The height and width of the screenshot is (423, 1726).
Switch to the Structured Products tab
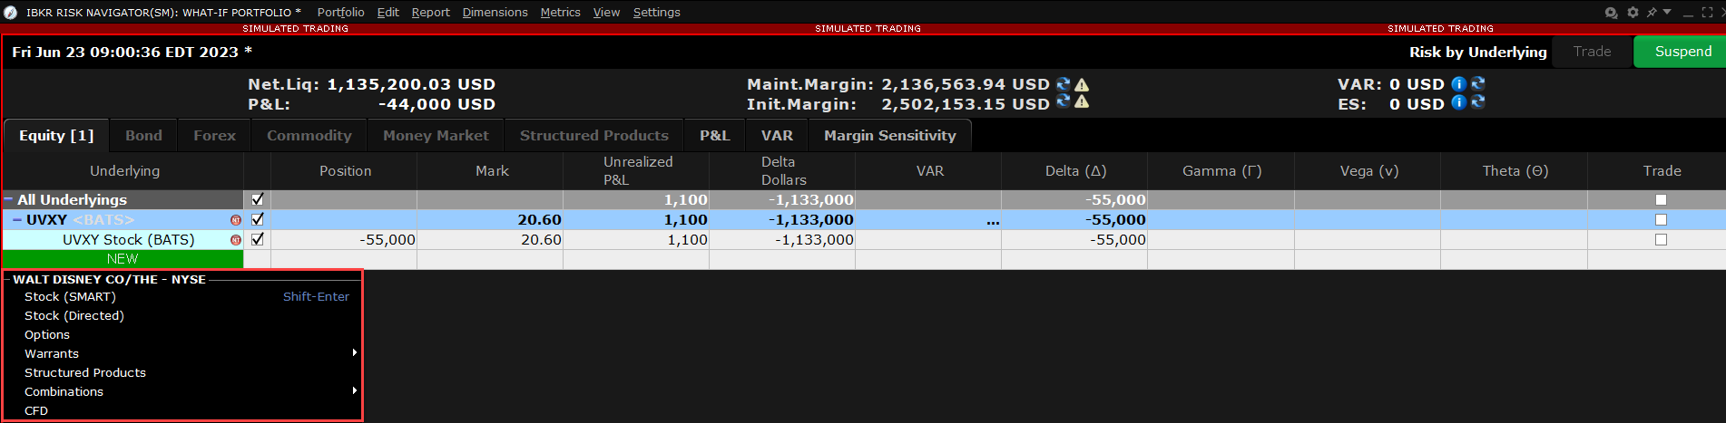tap(594, 135)
